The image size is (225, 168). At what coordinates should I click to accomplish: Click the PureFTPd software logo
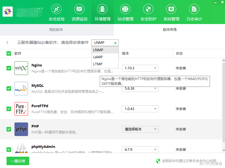coord(21,109)
